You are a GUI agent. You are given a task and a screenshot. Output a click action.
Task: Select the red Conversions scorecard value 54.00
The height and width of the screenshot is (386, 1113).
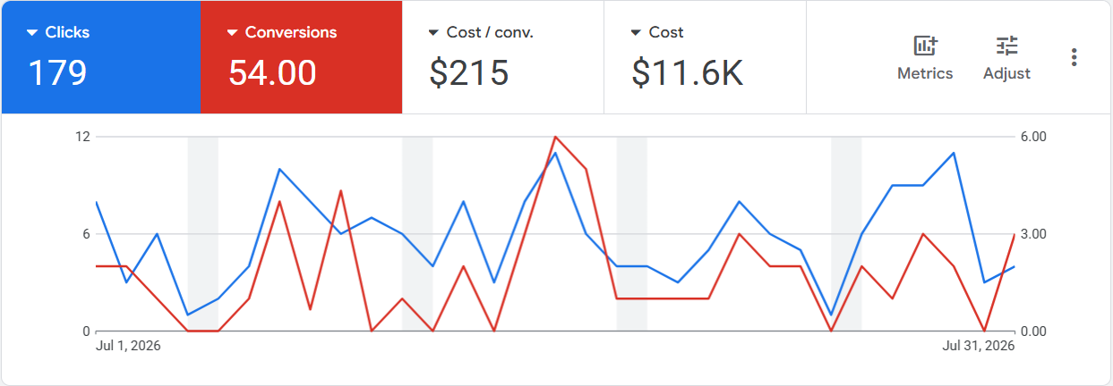[x=272, y=73]
